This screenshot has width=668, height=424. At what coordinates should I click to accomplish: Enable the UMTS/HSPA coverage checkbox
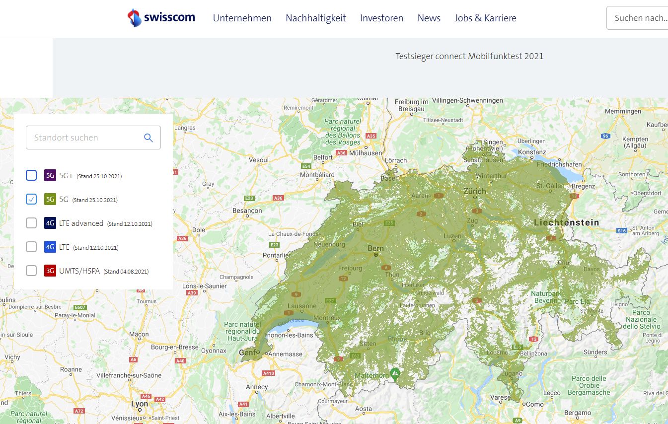tap(31, 271)
